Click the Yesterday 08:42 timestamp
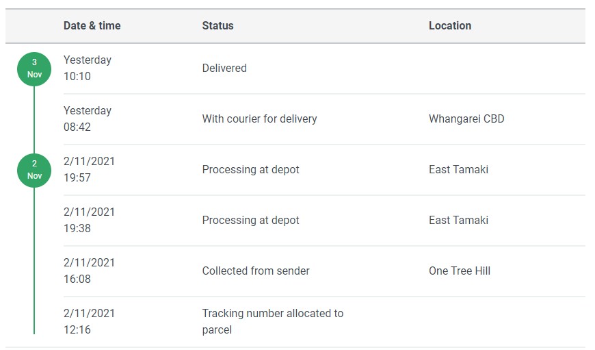This screenshot has width=595, height=350. pos(87,119)
